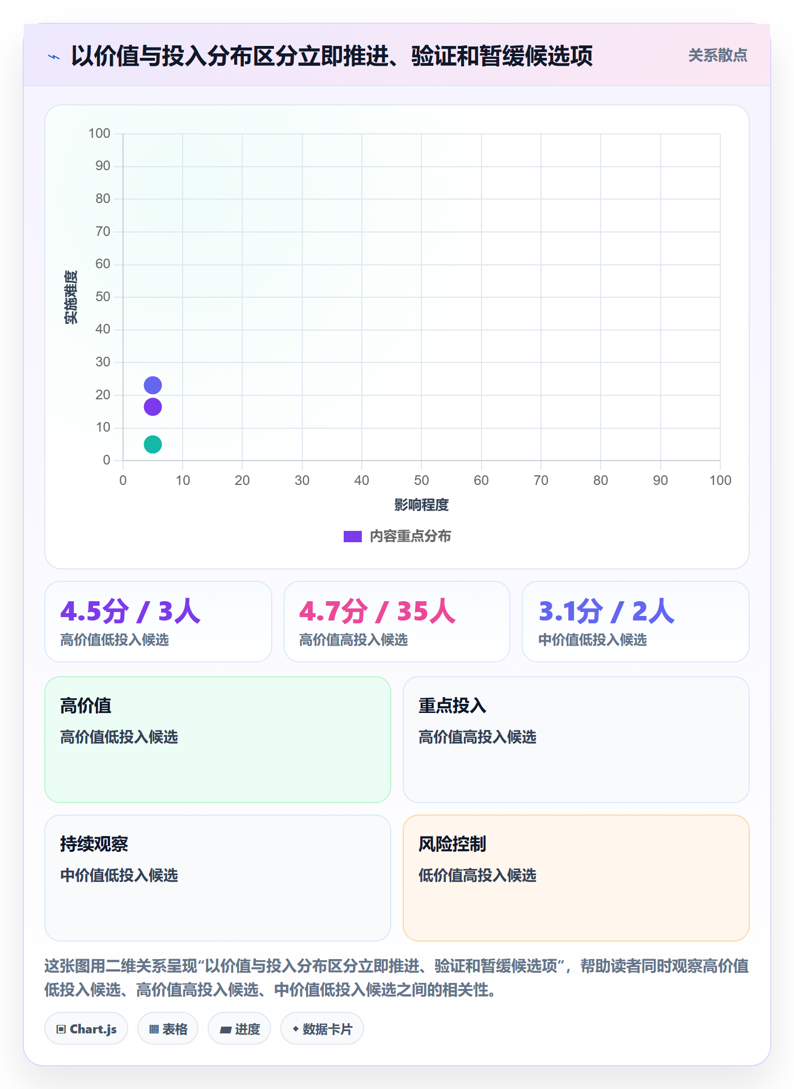Click the 中价值低投入候选 text in 持续观察 card

tap(119, 875)
